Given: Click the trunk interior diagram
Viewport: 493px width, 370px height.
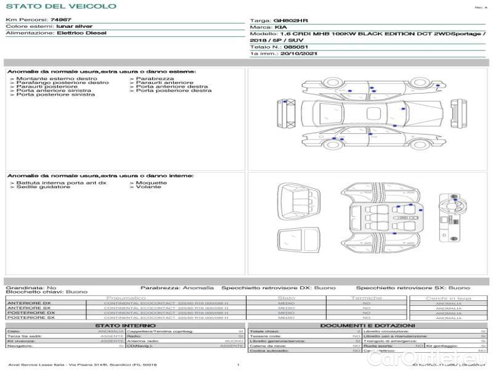Looking at the screenshot, I should [x=298, y=202].
